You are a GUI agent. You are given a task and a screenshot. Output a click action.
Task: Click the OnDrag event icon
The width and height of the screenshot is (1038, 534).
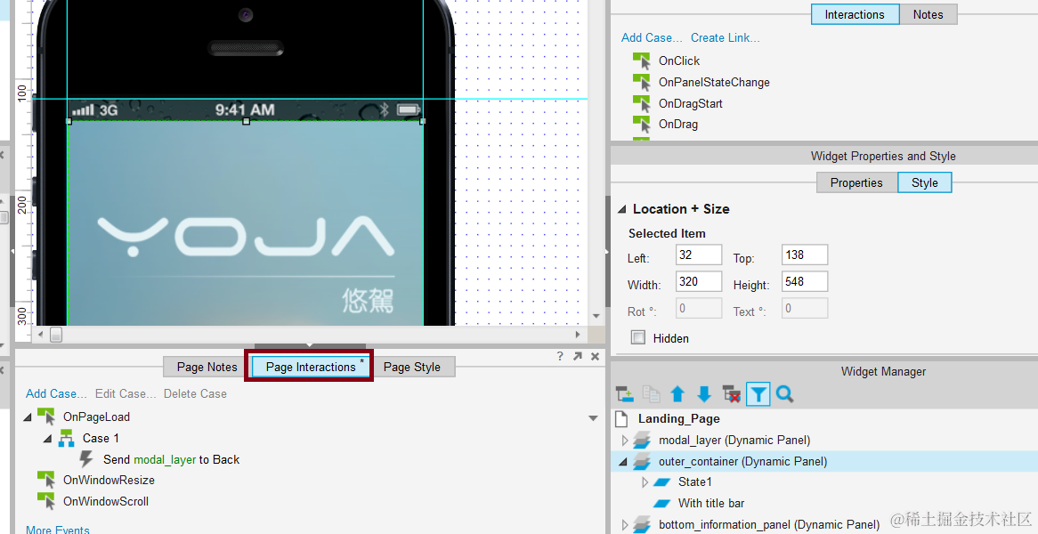tap(642, 124)
